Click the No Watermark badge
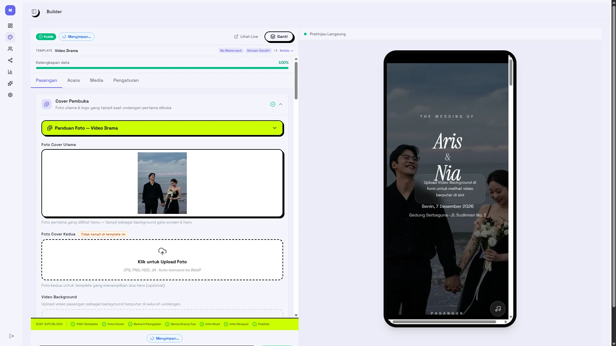Viewport: 616px width, 346px height. coord(231,51)
